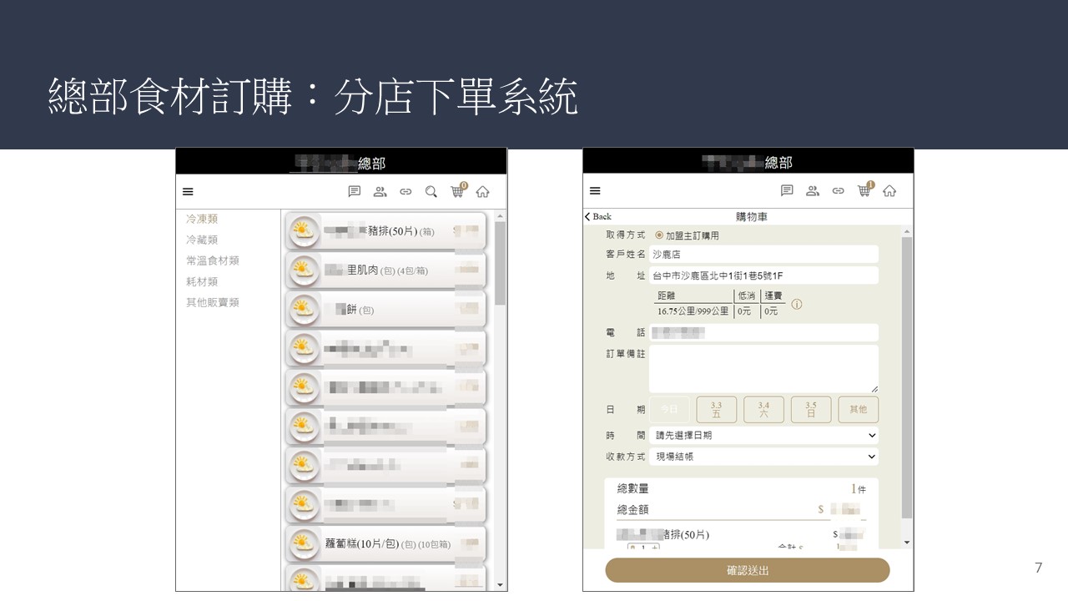Open the 收款方式 payment dropdown
Image resolution: width=1068 pixels, height=601 pixels.
(763, 457)
